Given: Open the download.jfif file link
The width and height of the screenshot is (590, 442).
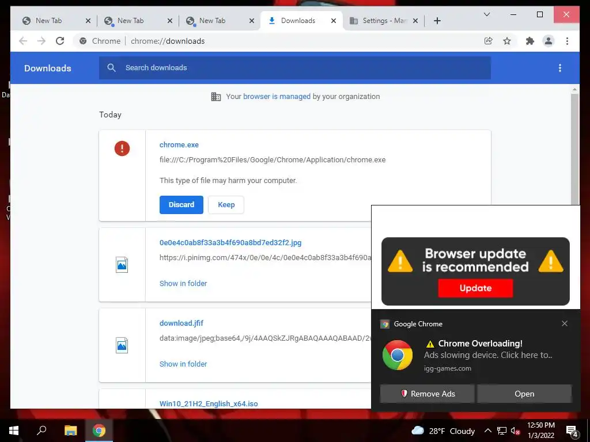Looking at the screenshot, I should pyautogui.click(x=181, y=323).
